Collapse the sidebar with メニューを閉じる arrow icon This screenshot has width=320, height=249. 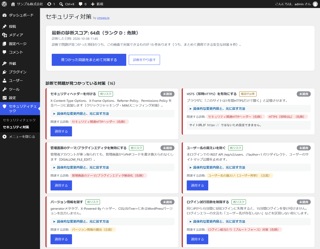coord(4,137)
